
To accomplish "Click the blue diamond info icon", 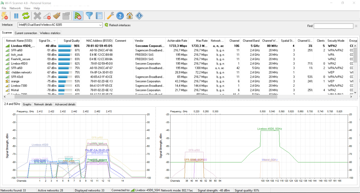I will pyautogui.click(x=139, y=16).
